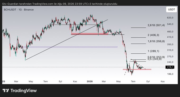
Task: Click the 186,0 price axis value
Action: (x=170, y=74)
